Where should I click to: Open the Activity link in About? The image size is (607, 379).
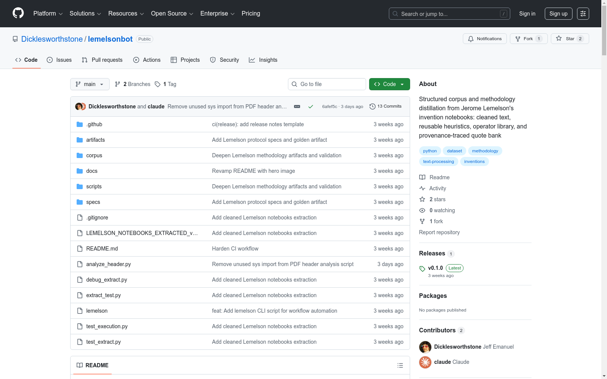[432, 188]
